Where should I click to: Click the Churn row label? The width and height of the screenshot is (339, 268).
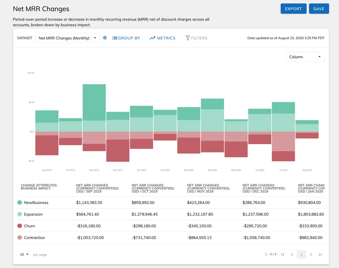[x=29, y=226]
